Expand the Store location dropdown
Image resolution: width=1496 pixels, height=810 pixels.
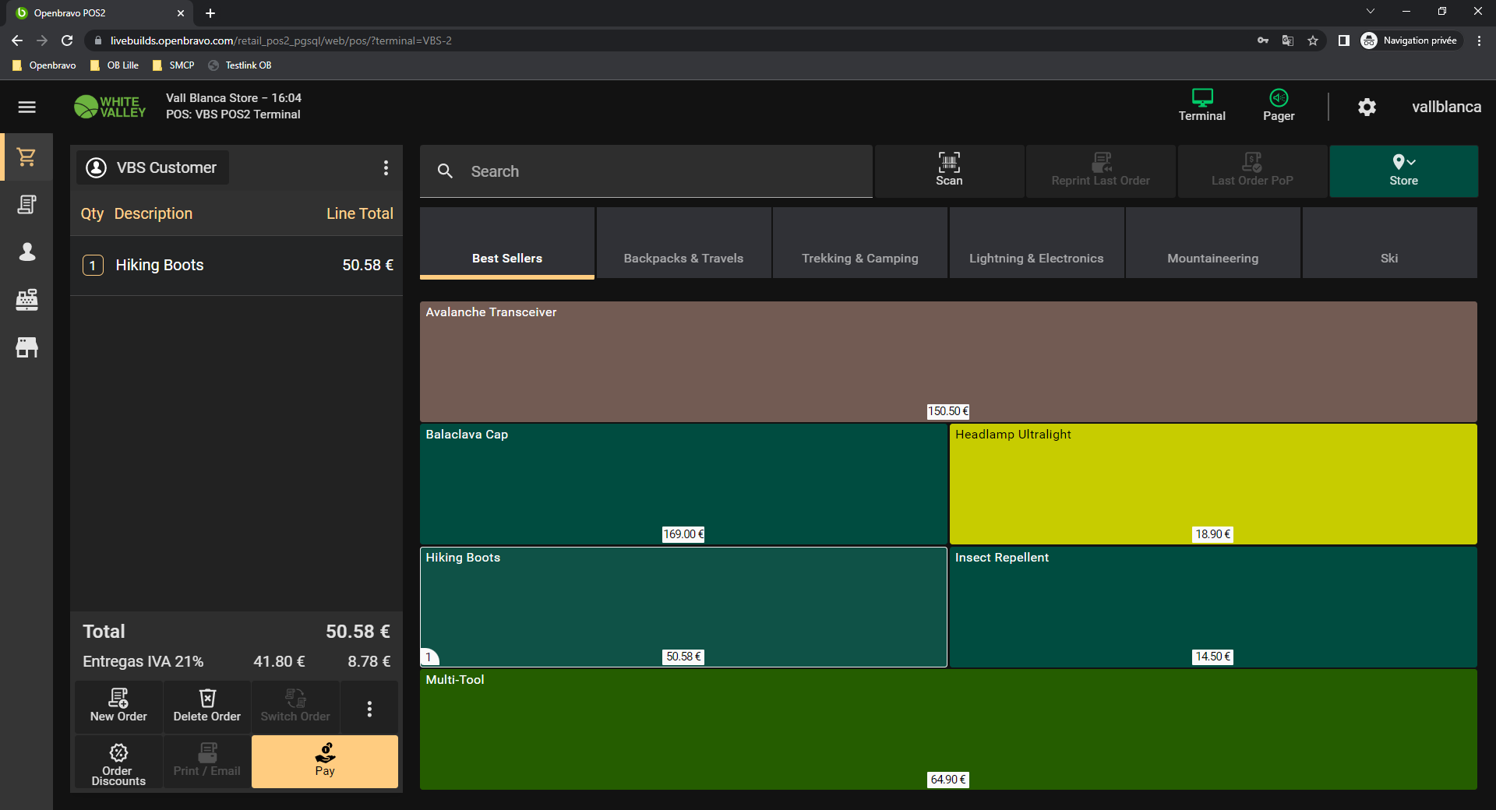1403,171
